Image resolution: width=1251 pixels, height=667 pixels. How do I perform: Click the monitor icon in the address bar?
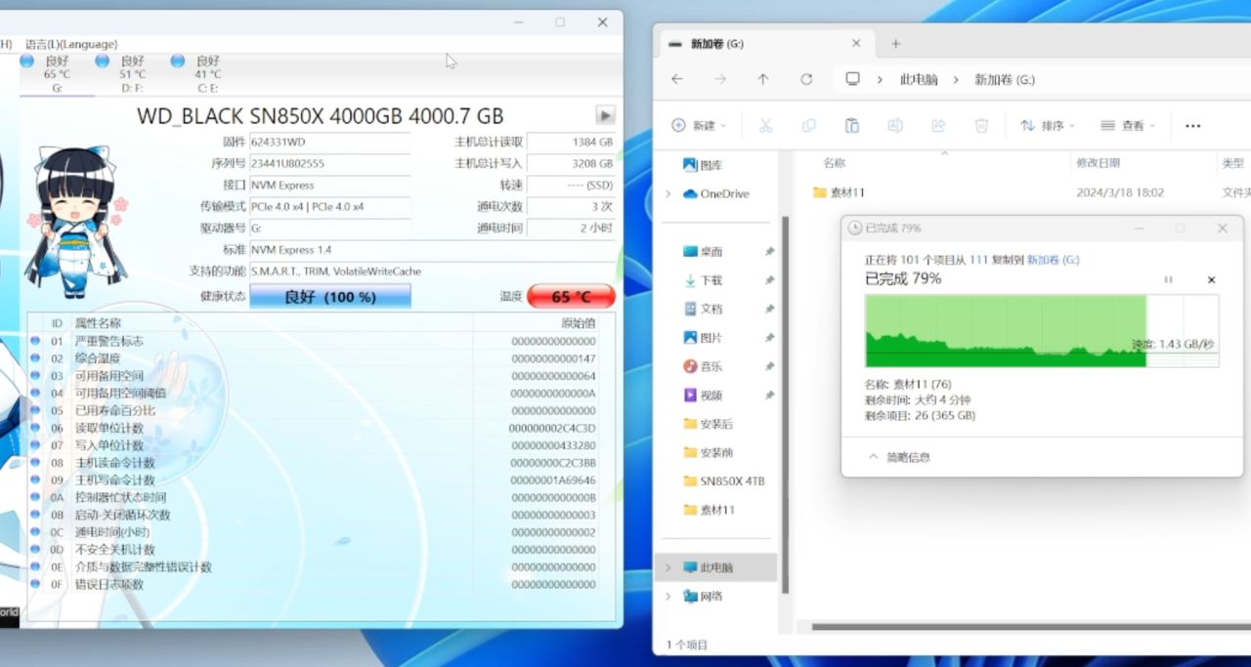[853, 79]
